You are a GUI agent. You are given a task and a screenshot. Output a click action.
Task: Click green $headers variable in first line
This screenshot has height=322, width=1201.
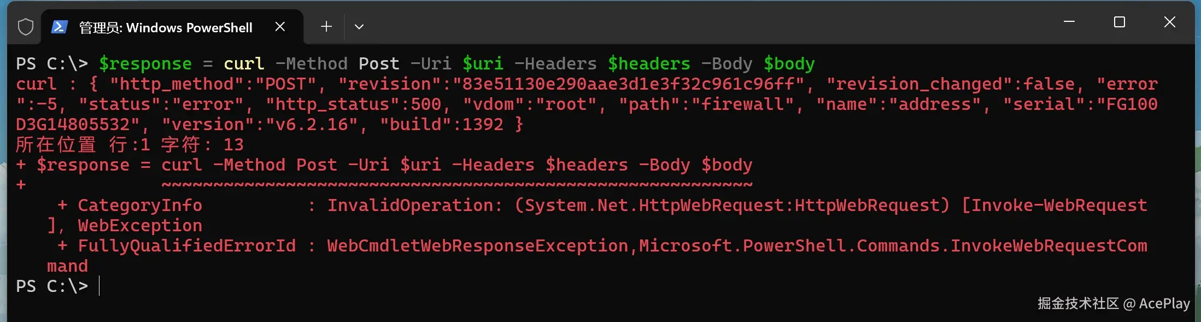coord(649,64)
